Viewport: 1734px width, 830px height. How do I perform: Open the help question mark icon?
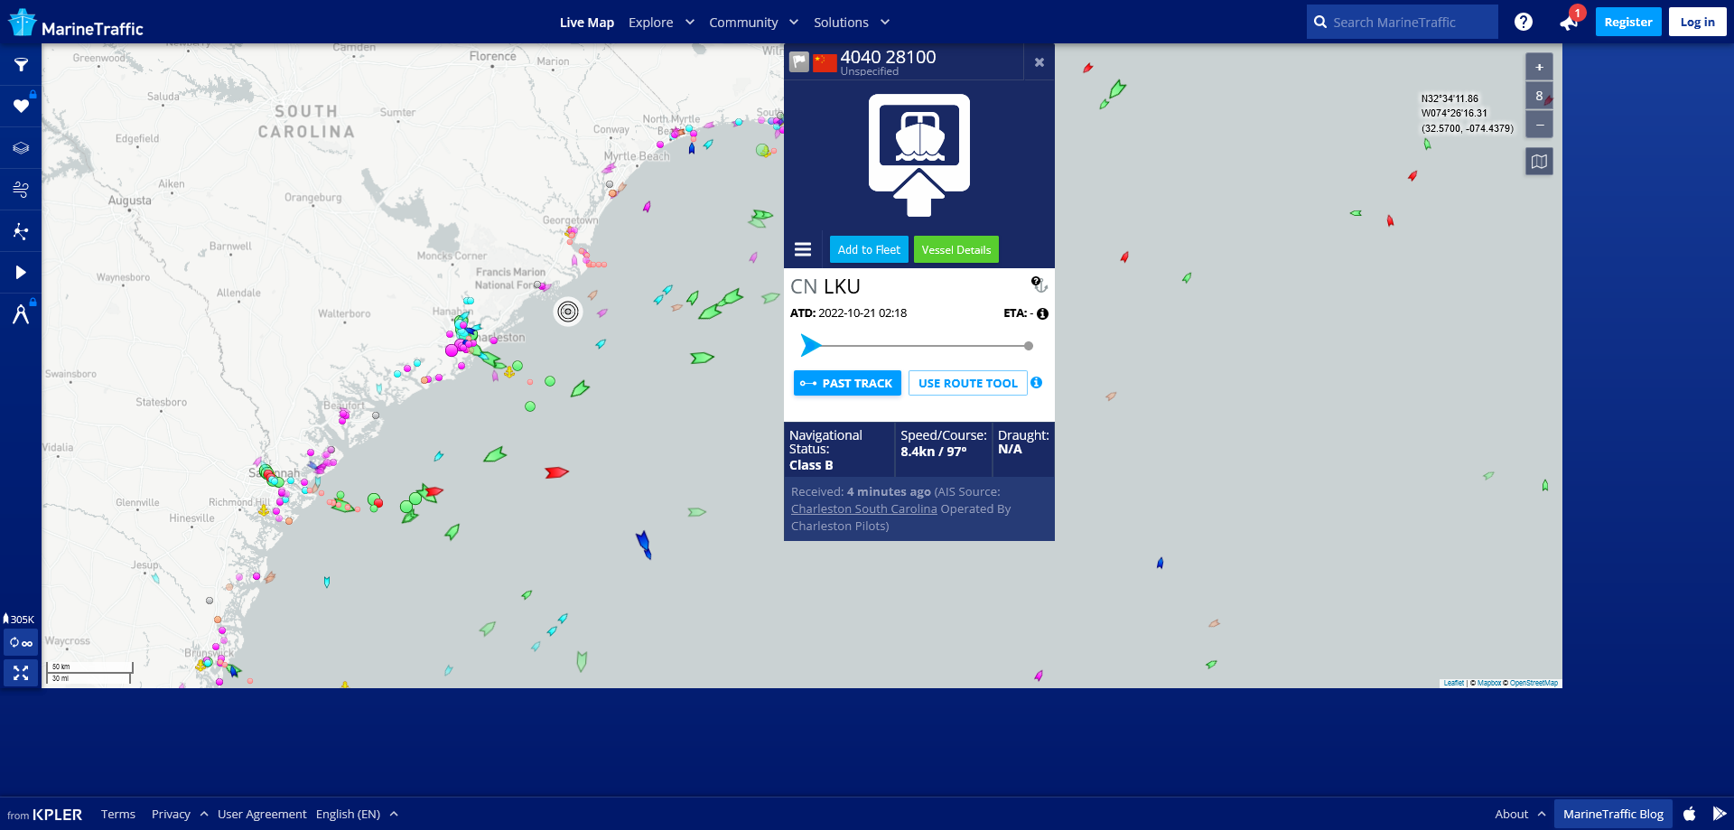coord(1524,22)
